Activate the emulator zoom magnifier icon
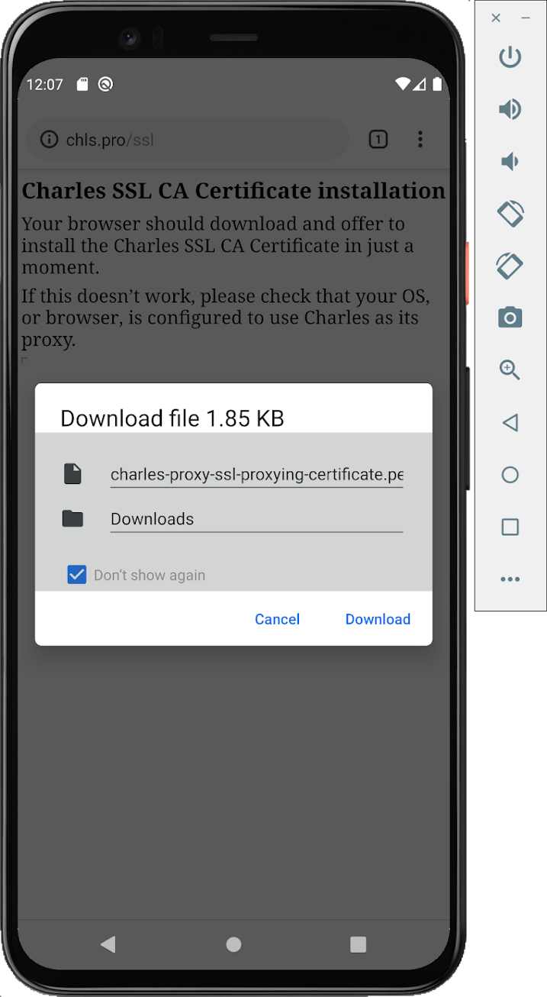 click(x=510, y=370)
